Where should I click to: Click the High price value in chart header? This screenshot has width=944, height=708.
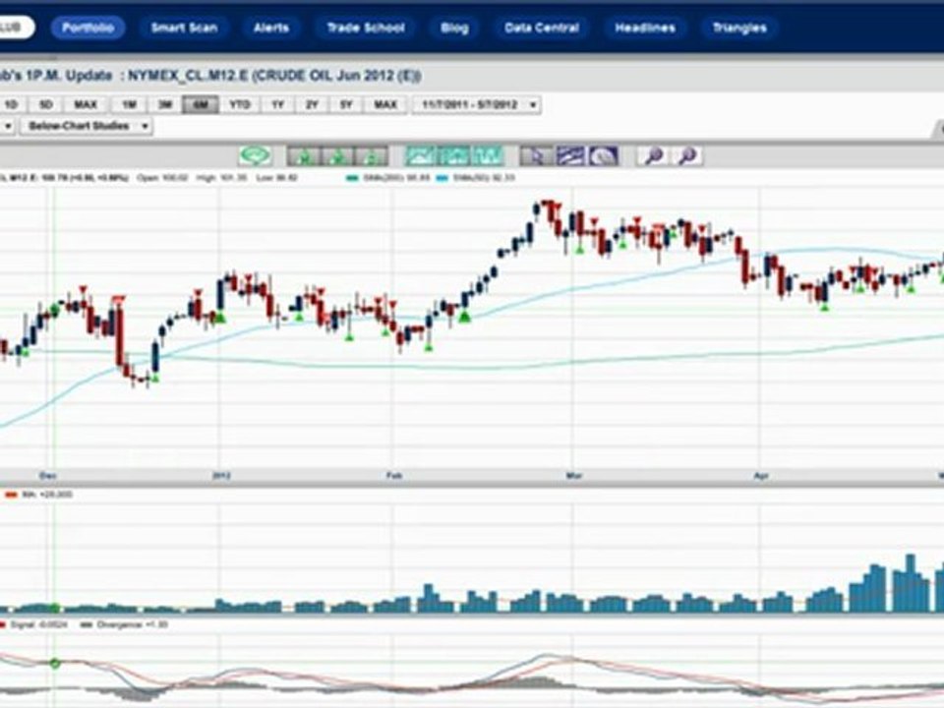click(222, 178)
